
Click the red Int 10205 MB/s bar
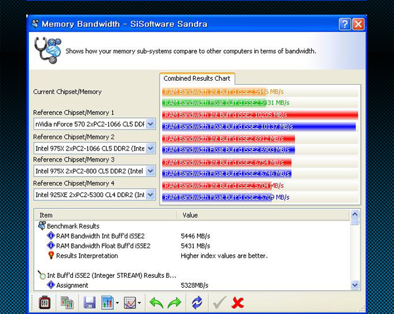[260, 115]
